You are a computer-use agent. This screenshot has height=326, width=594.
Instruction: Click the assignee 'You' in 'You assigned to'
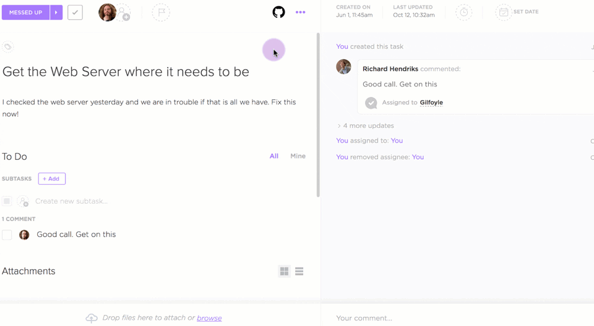[397, 141]
